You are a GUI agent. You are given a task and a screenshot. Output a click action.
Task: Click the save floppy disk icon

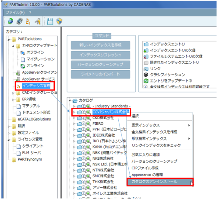(x=50, y=21)
